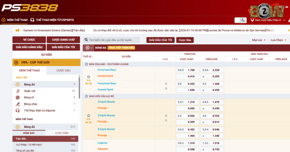Click the search magnifier icon

(86, 40)
